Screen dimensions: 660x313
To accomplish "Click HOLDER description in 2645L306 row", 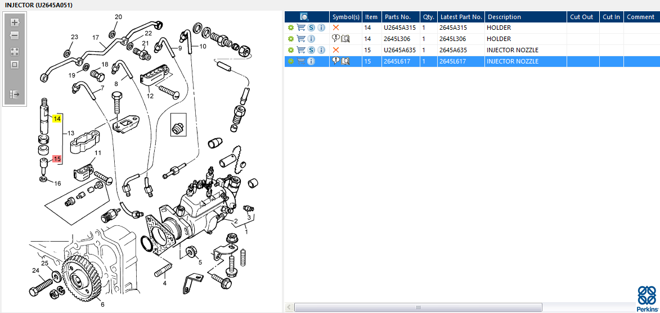I will click(499, 39).
